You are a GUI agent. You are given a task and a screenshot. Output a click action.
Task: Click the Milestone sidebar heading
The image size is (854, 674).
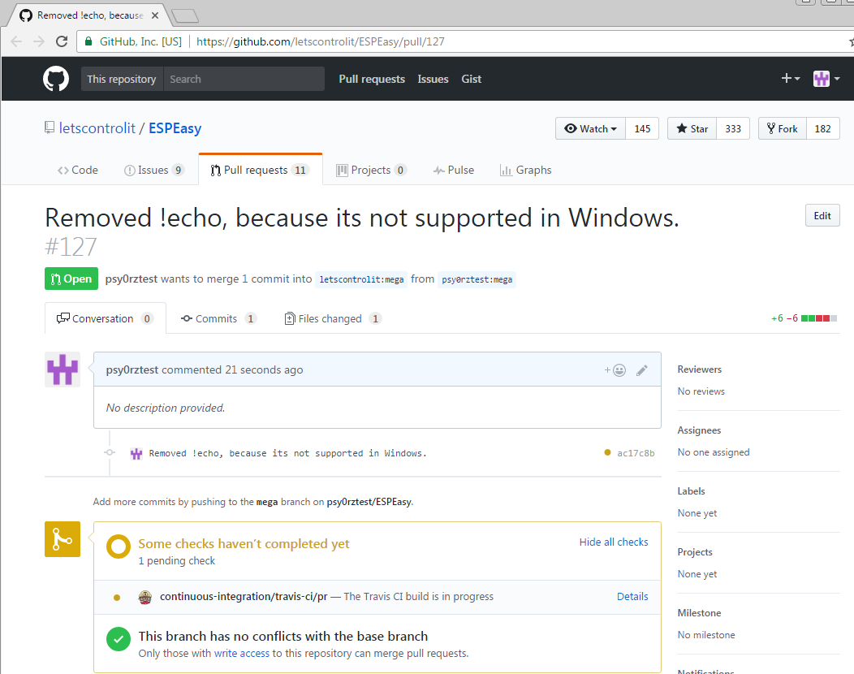pos(699,613)
